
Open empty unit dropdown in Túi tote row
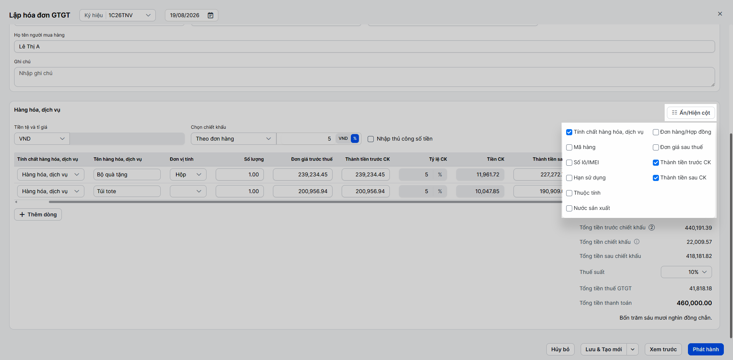tap(188, 191)
